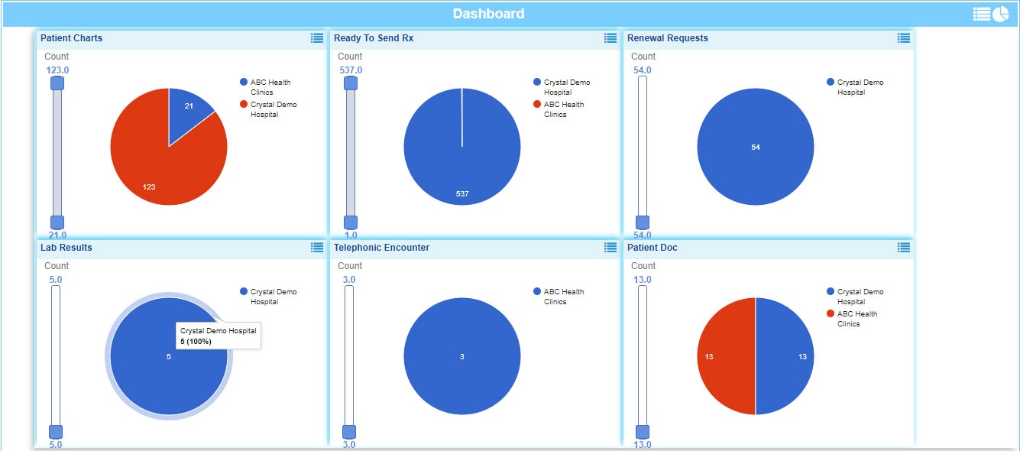1020x451 pixels.
Task: Click the red 13 slice in Patient Doc
Action: click(722, 356)
